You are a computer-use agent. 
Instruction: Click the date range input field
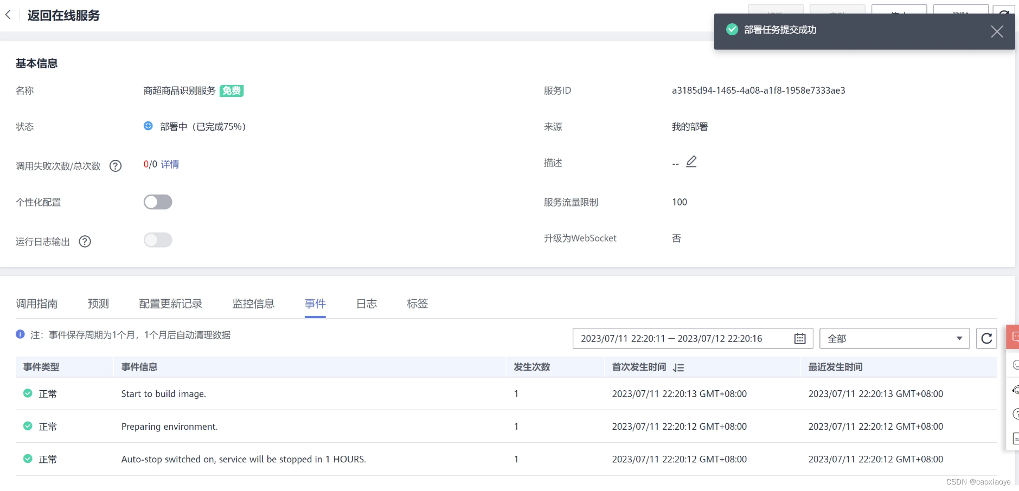pyautogui.click(x=693, y=339)
